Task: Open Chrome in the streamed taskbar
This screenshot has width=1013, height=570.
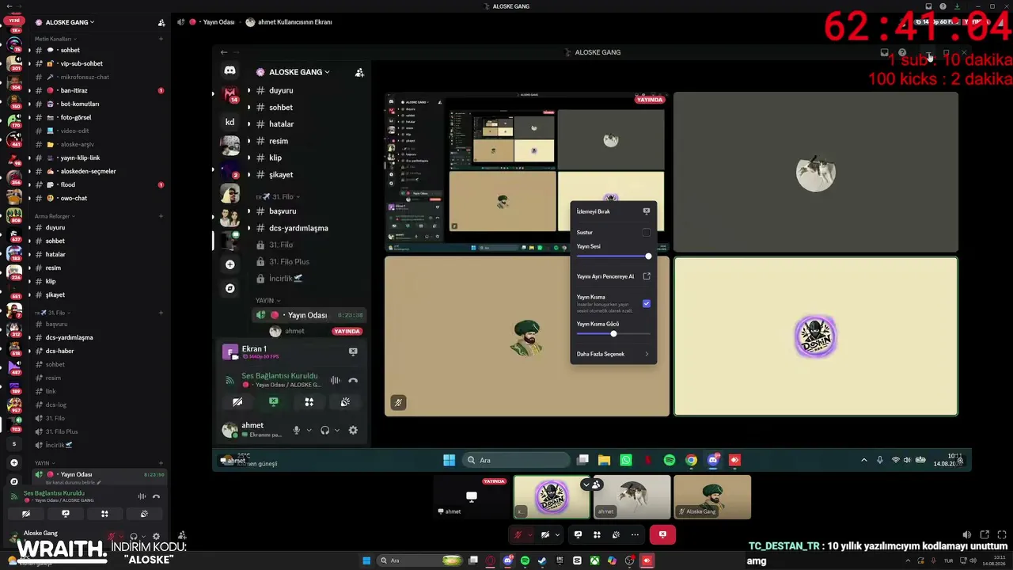Action: [691, 460]
